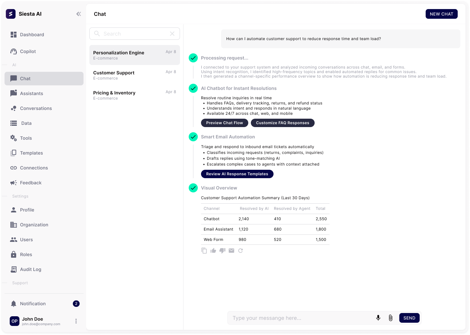Collapse the sidebar with double chevron

79,14
